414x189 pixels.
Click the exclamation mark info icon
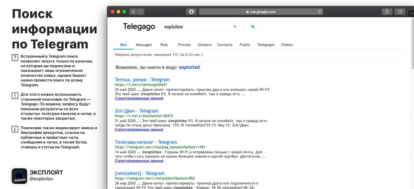[15, 96]
